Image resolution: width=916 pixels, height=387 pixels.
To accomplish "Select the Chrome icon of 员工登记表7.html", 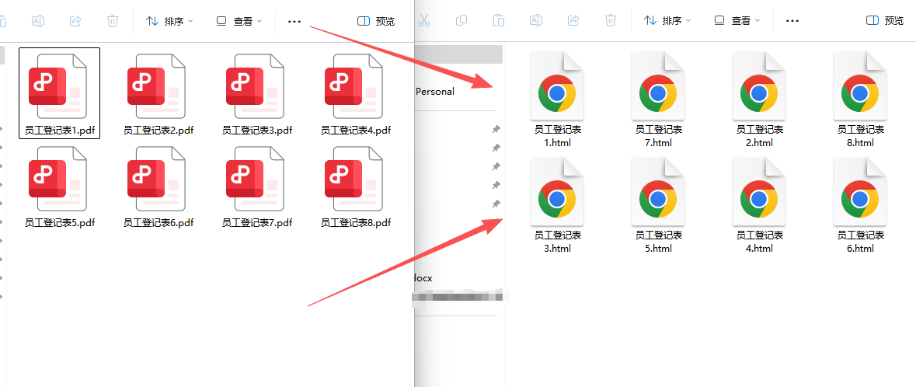I will pyautogui.click(x=658, y=86).
